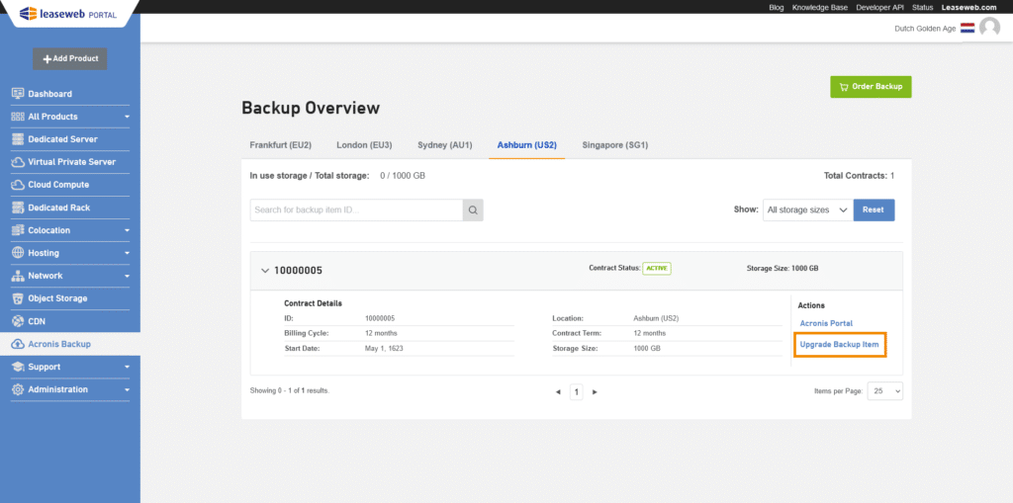The height and width of the screenshot is (503, 1013).
Task: Collapse the 10000005 contract chevron
Action: [x=265, y=271]
